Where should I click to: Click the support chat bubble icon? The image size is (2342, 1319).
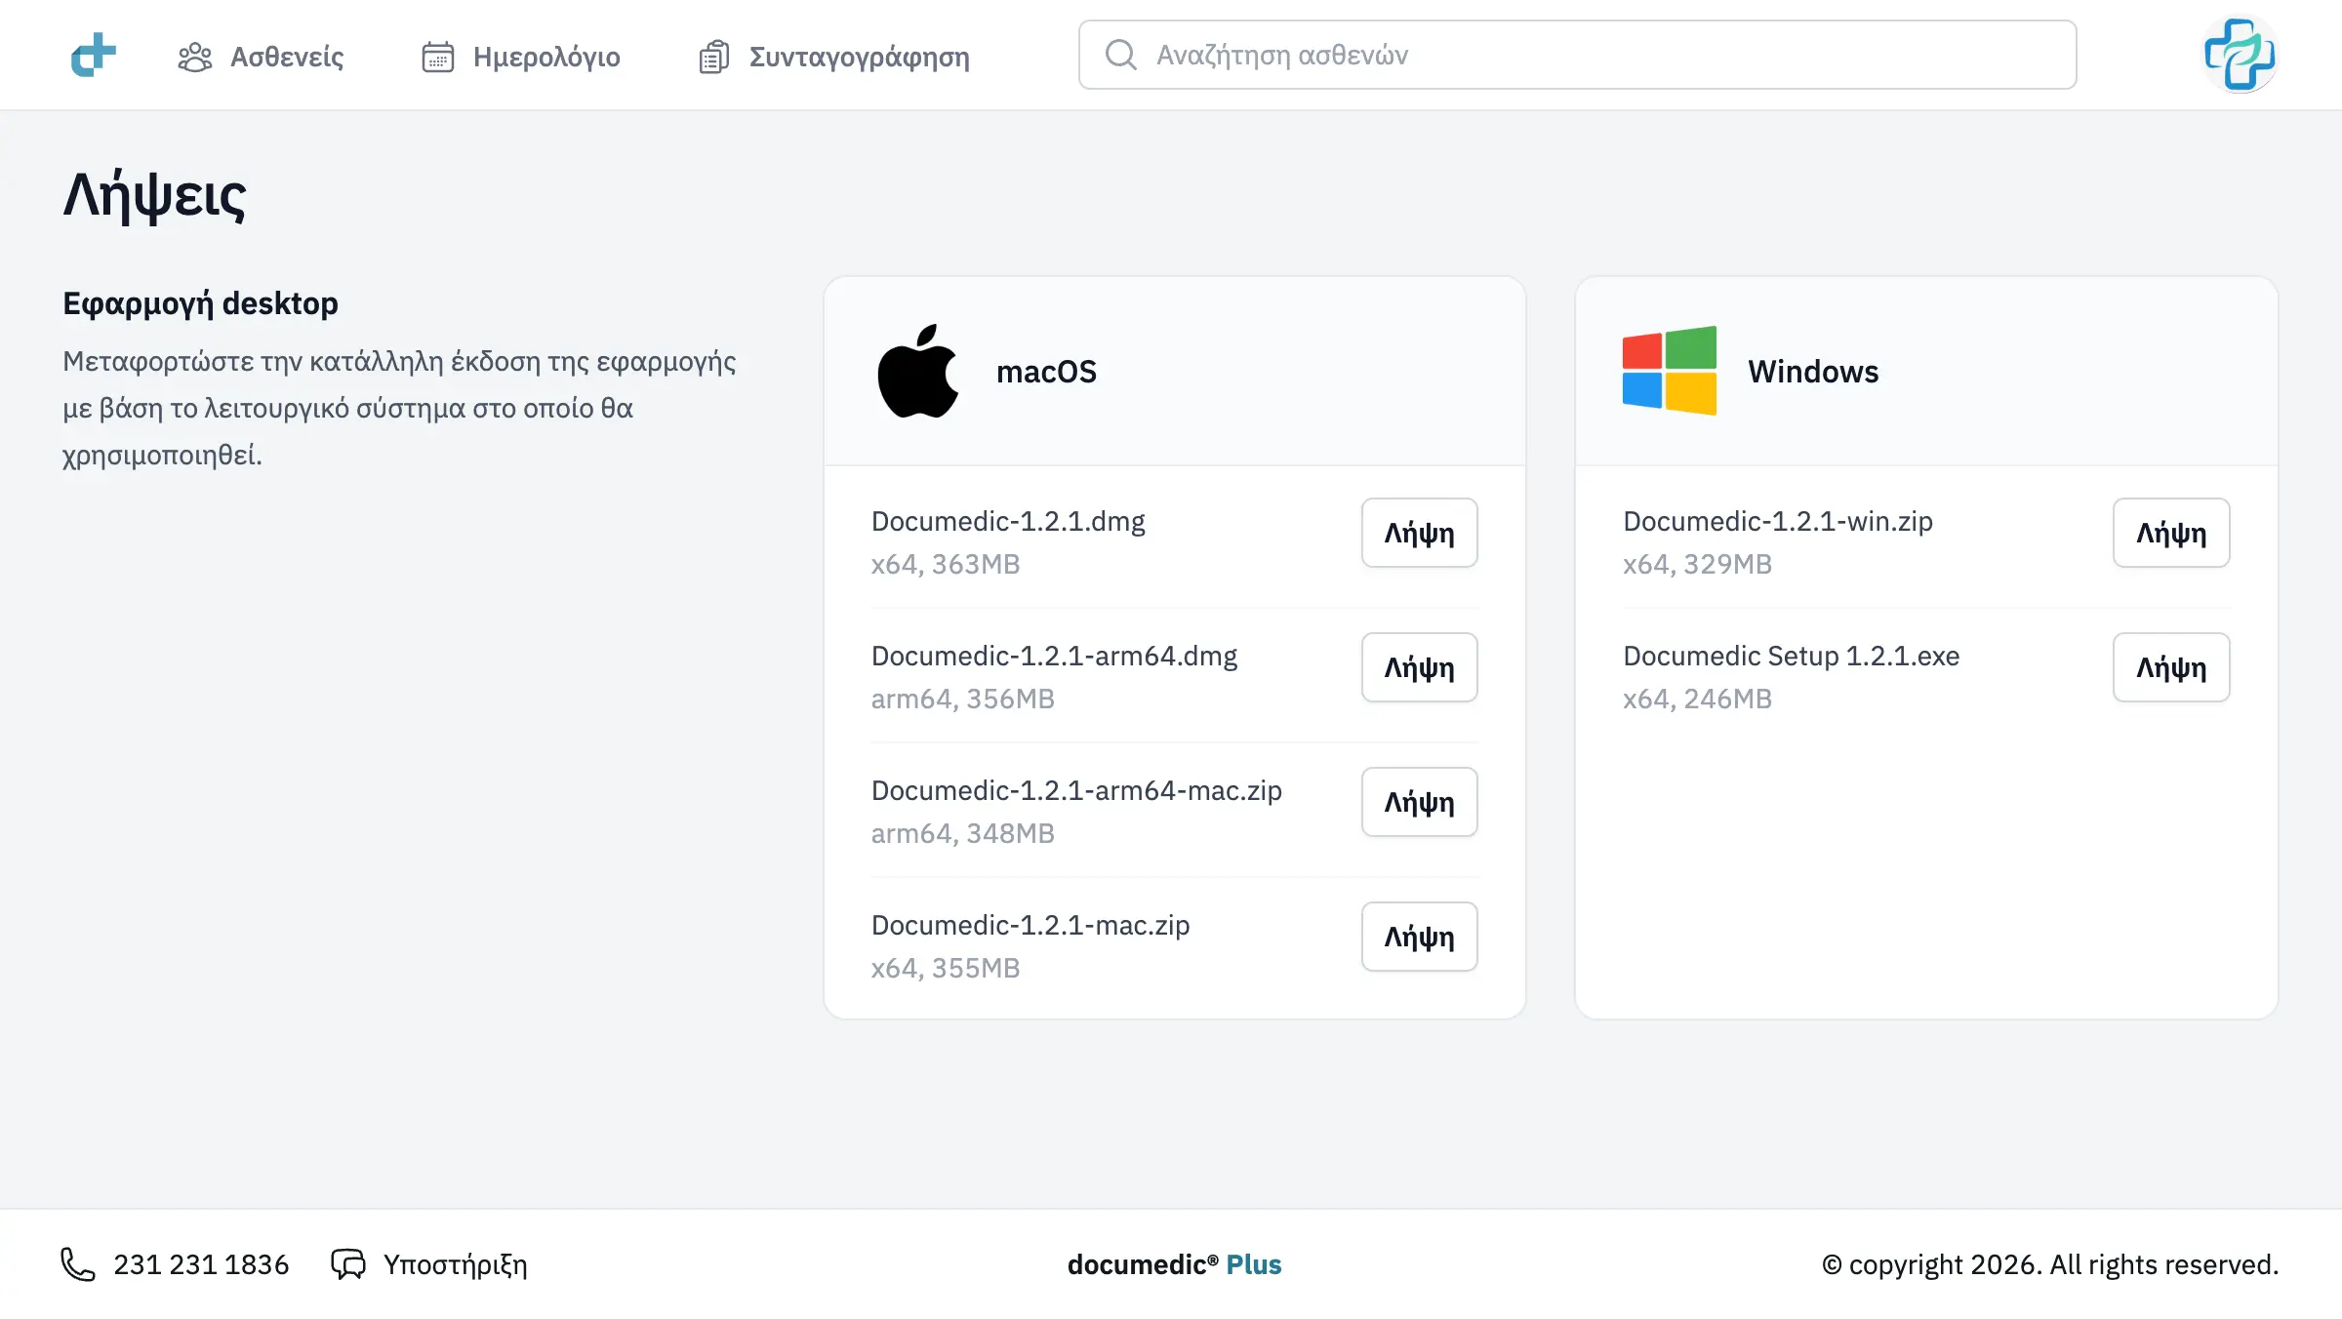click(348, 1264)
